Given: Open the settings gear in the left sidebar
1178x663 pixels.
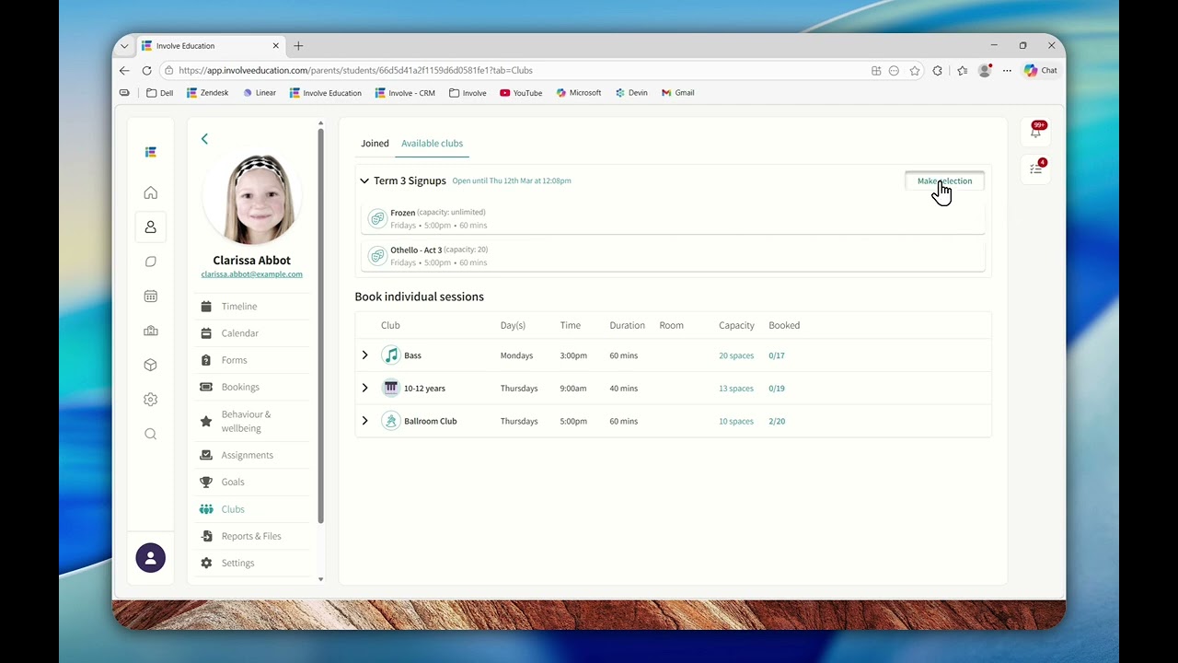Looking at the screenshot, I should (x=151, y=400).
